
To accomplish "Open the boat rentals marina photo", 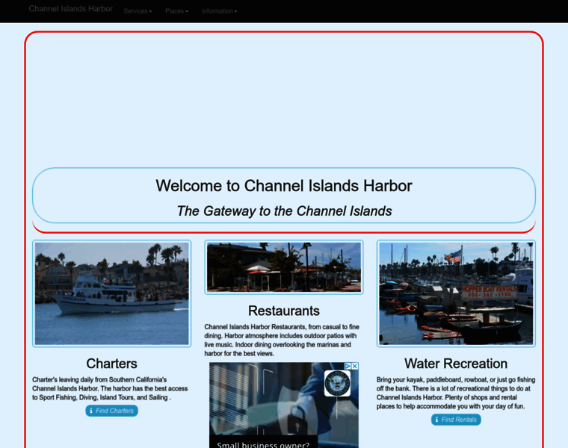I will coord(456,293).
